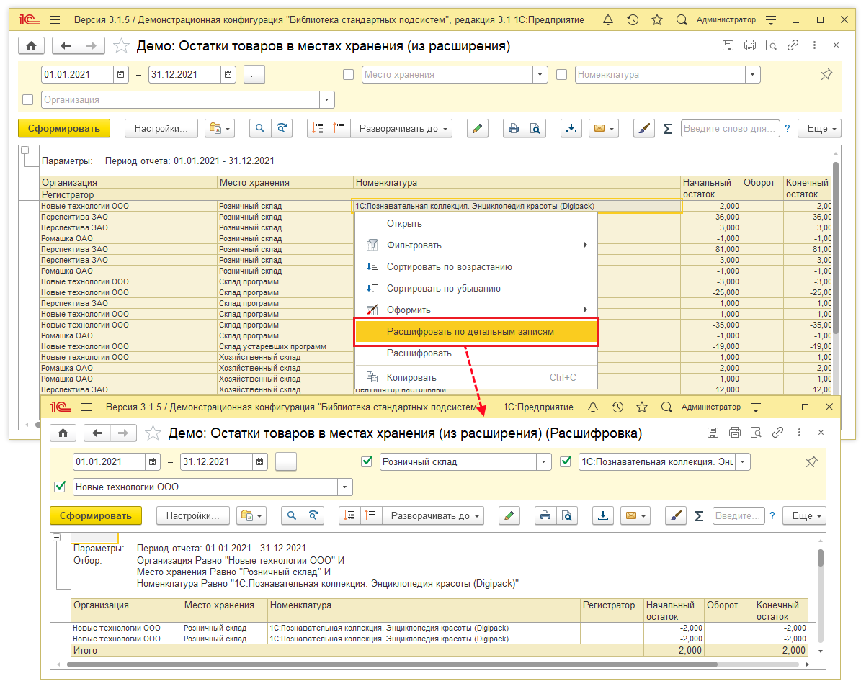Select Копировать in context menu

(476, 377)
